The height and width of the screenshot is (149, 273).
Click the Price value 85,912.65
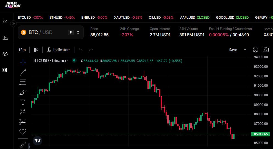click(99, 35)
